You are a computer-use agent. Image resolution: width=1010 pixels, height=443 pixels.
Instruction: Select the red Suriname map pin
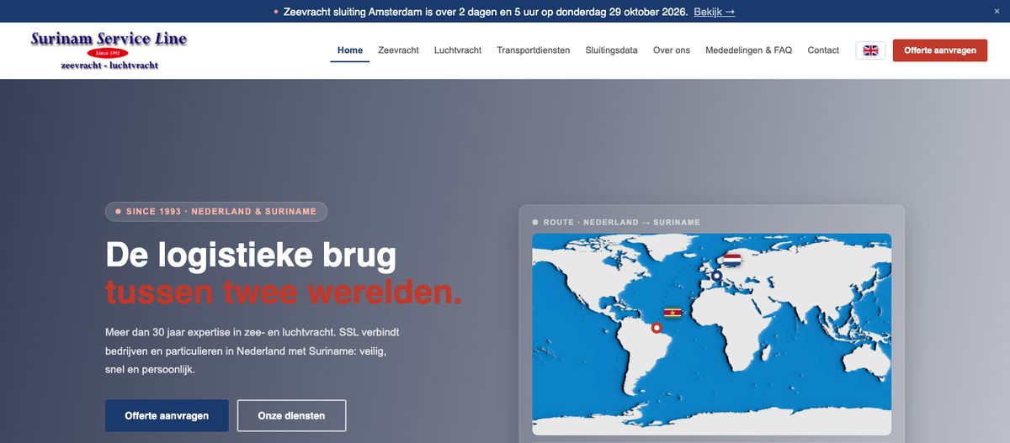(x=656, y=328)
